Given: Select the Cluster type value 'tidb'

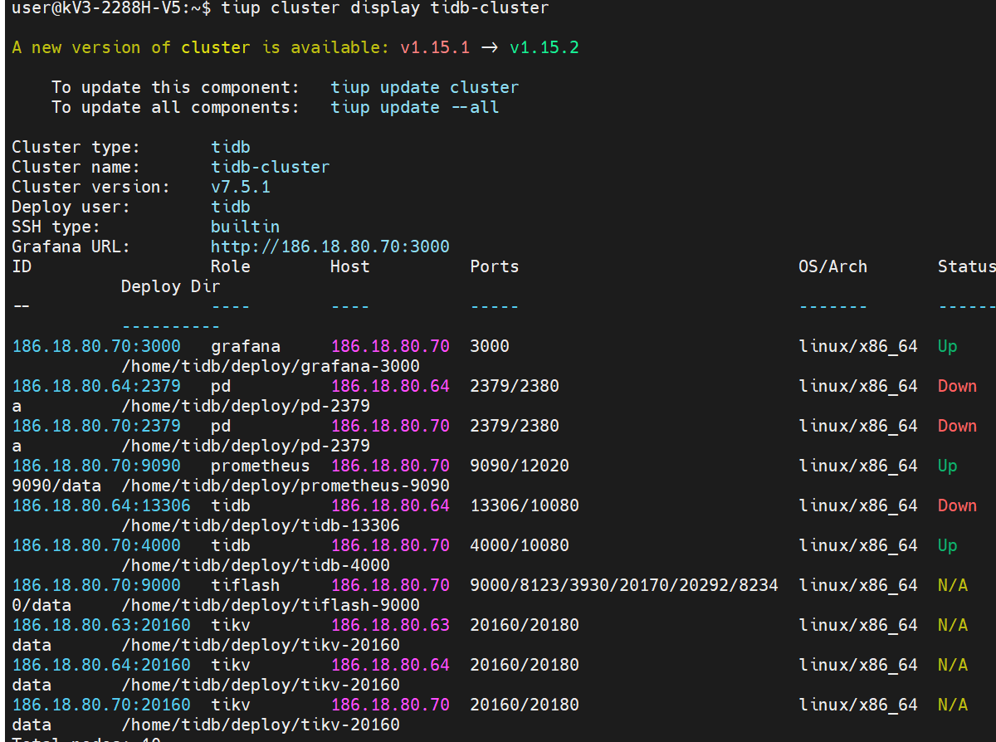Looking at the screenshot, I should tap(231, 147).
